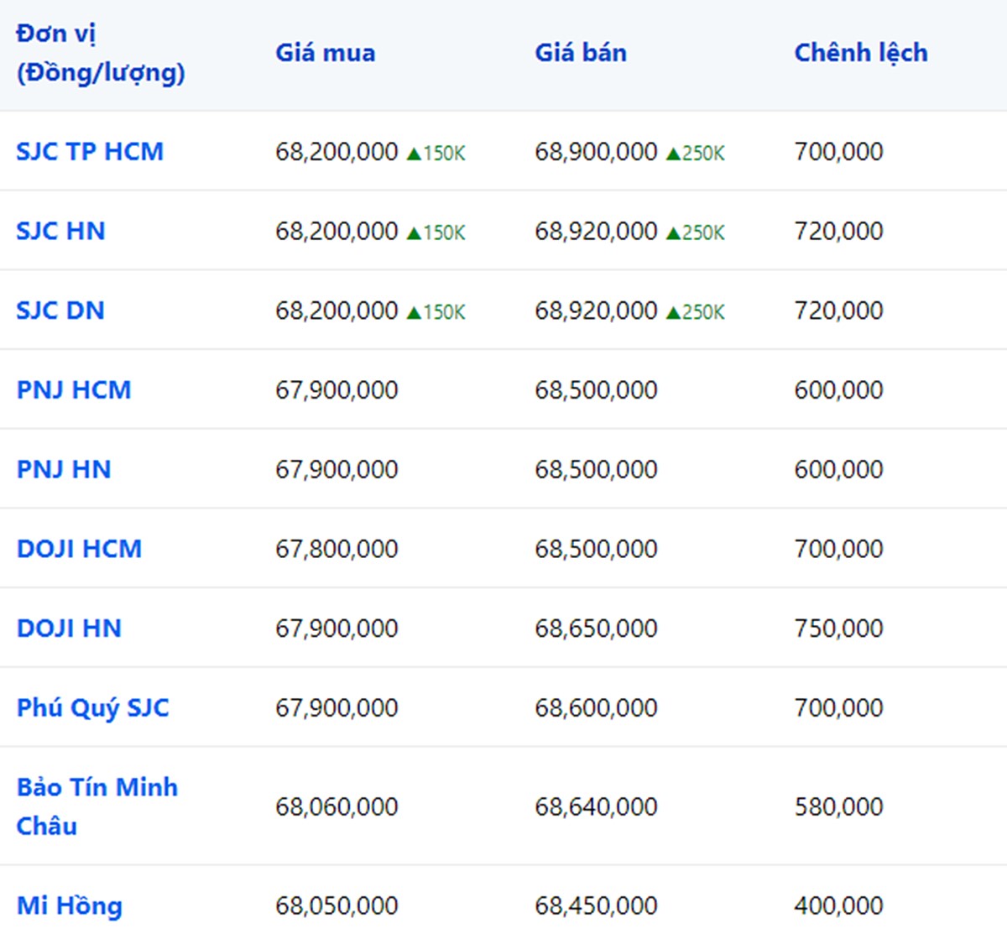Image resolution: width=1007 pixels, height=939 pixels.
Task: Select the Chênh lệch column header
Action: tap(861, 53)
